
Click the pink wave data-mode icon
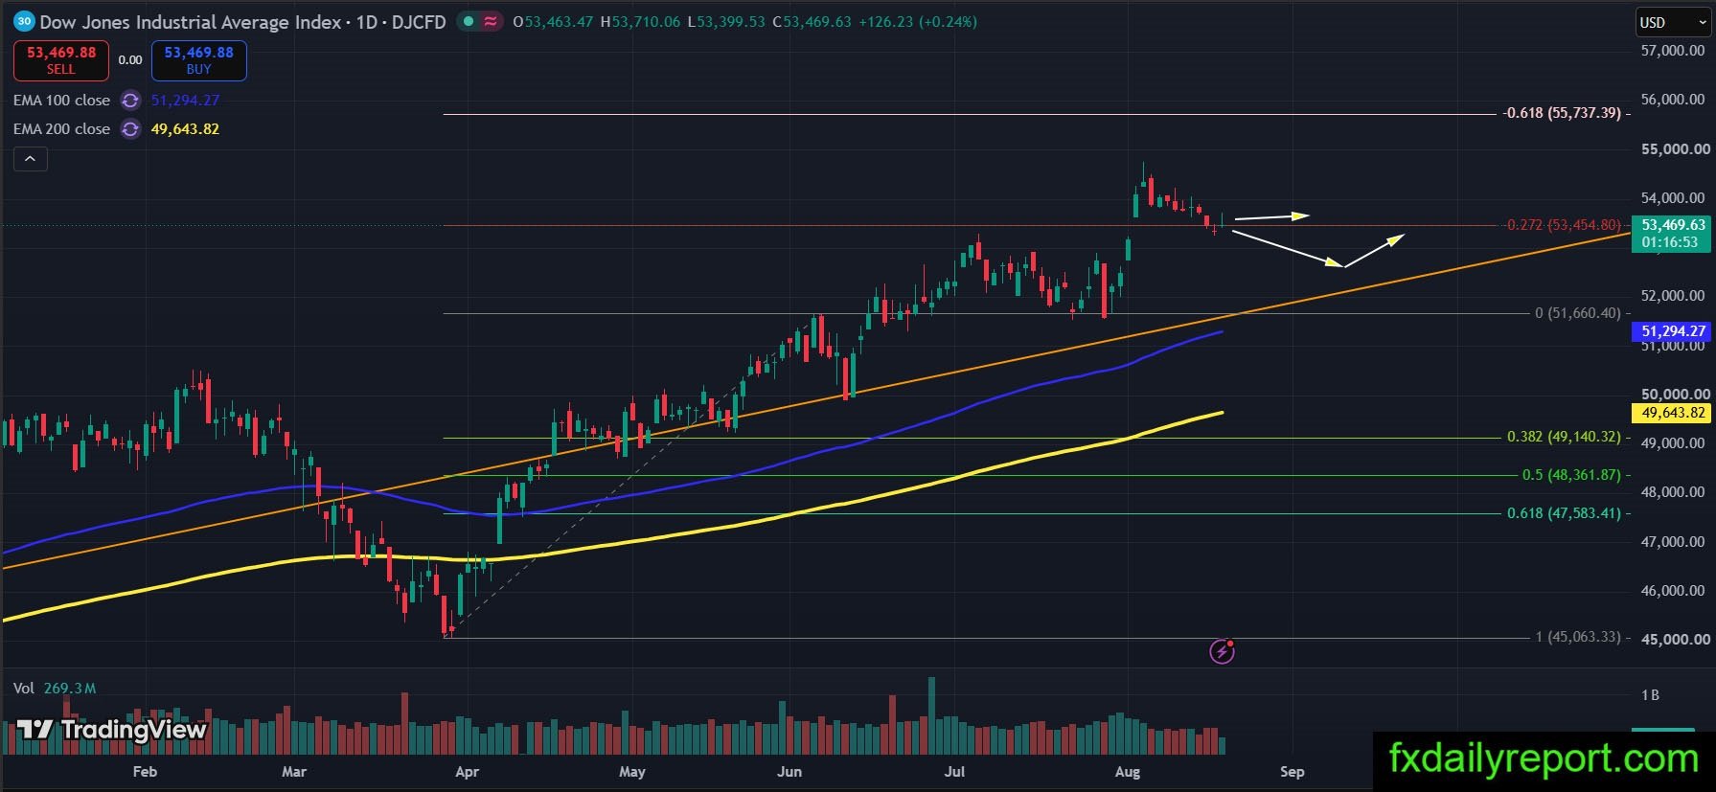pyautogui.click(x=491, y=21)
